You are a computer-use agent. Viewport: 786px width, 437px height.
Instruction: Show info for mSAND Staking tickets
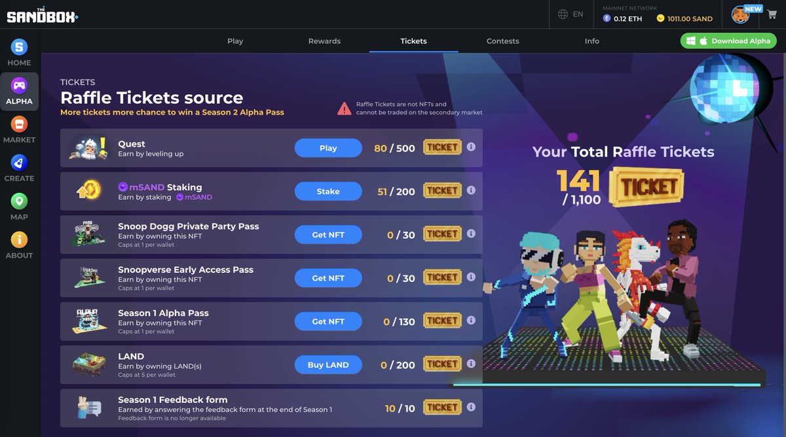click(470, 190)
